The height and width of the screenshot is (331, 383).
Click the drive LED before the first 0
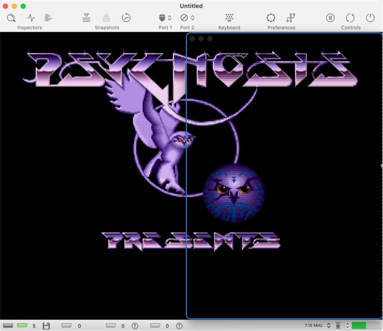click(67, 326)
